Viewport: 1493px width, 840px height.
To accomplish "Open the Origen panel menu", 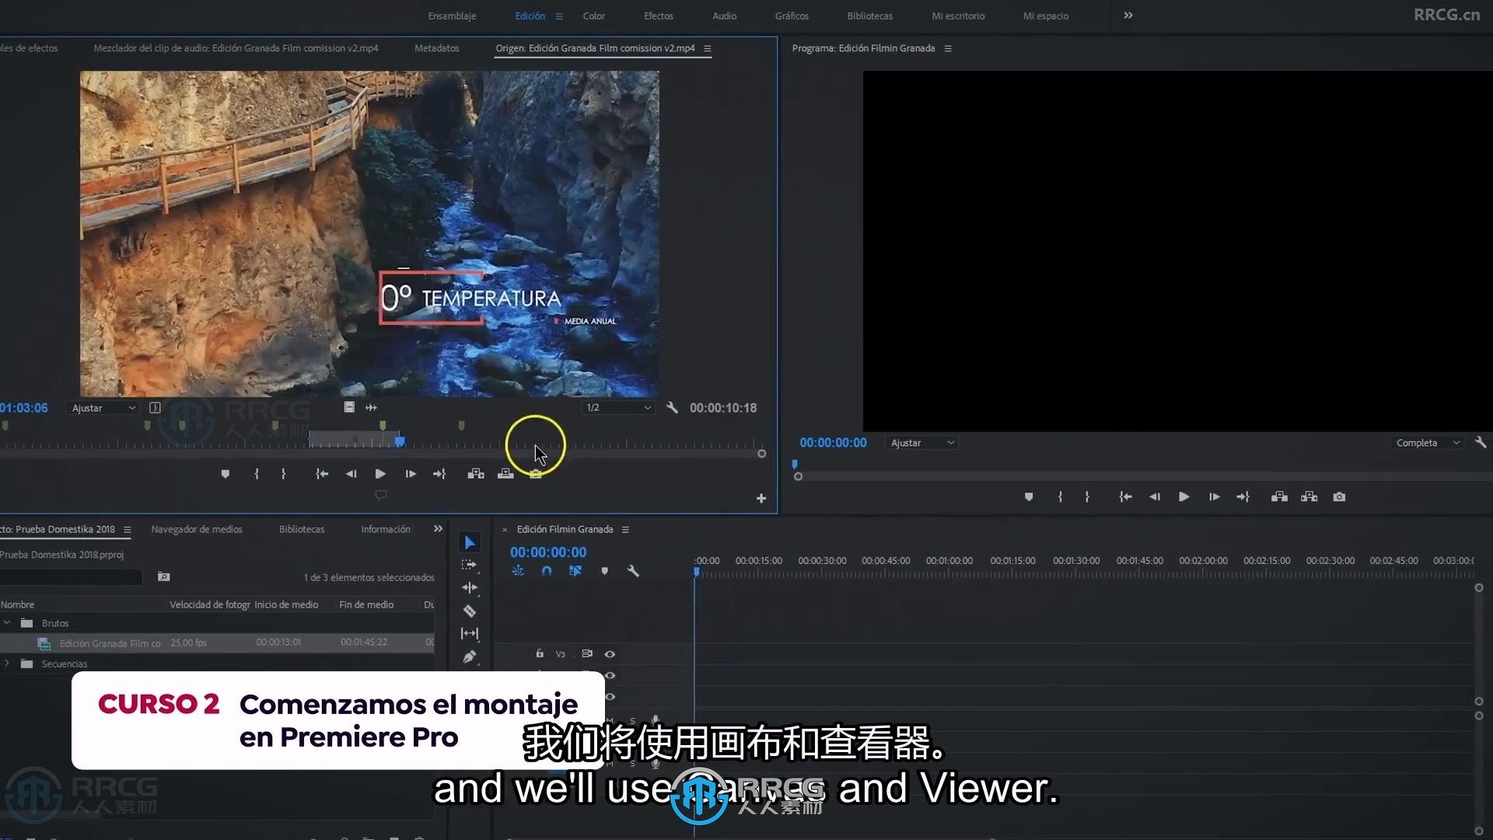I will [708, 48].
